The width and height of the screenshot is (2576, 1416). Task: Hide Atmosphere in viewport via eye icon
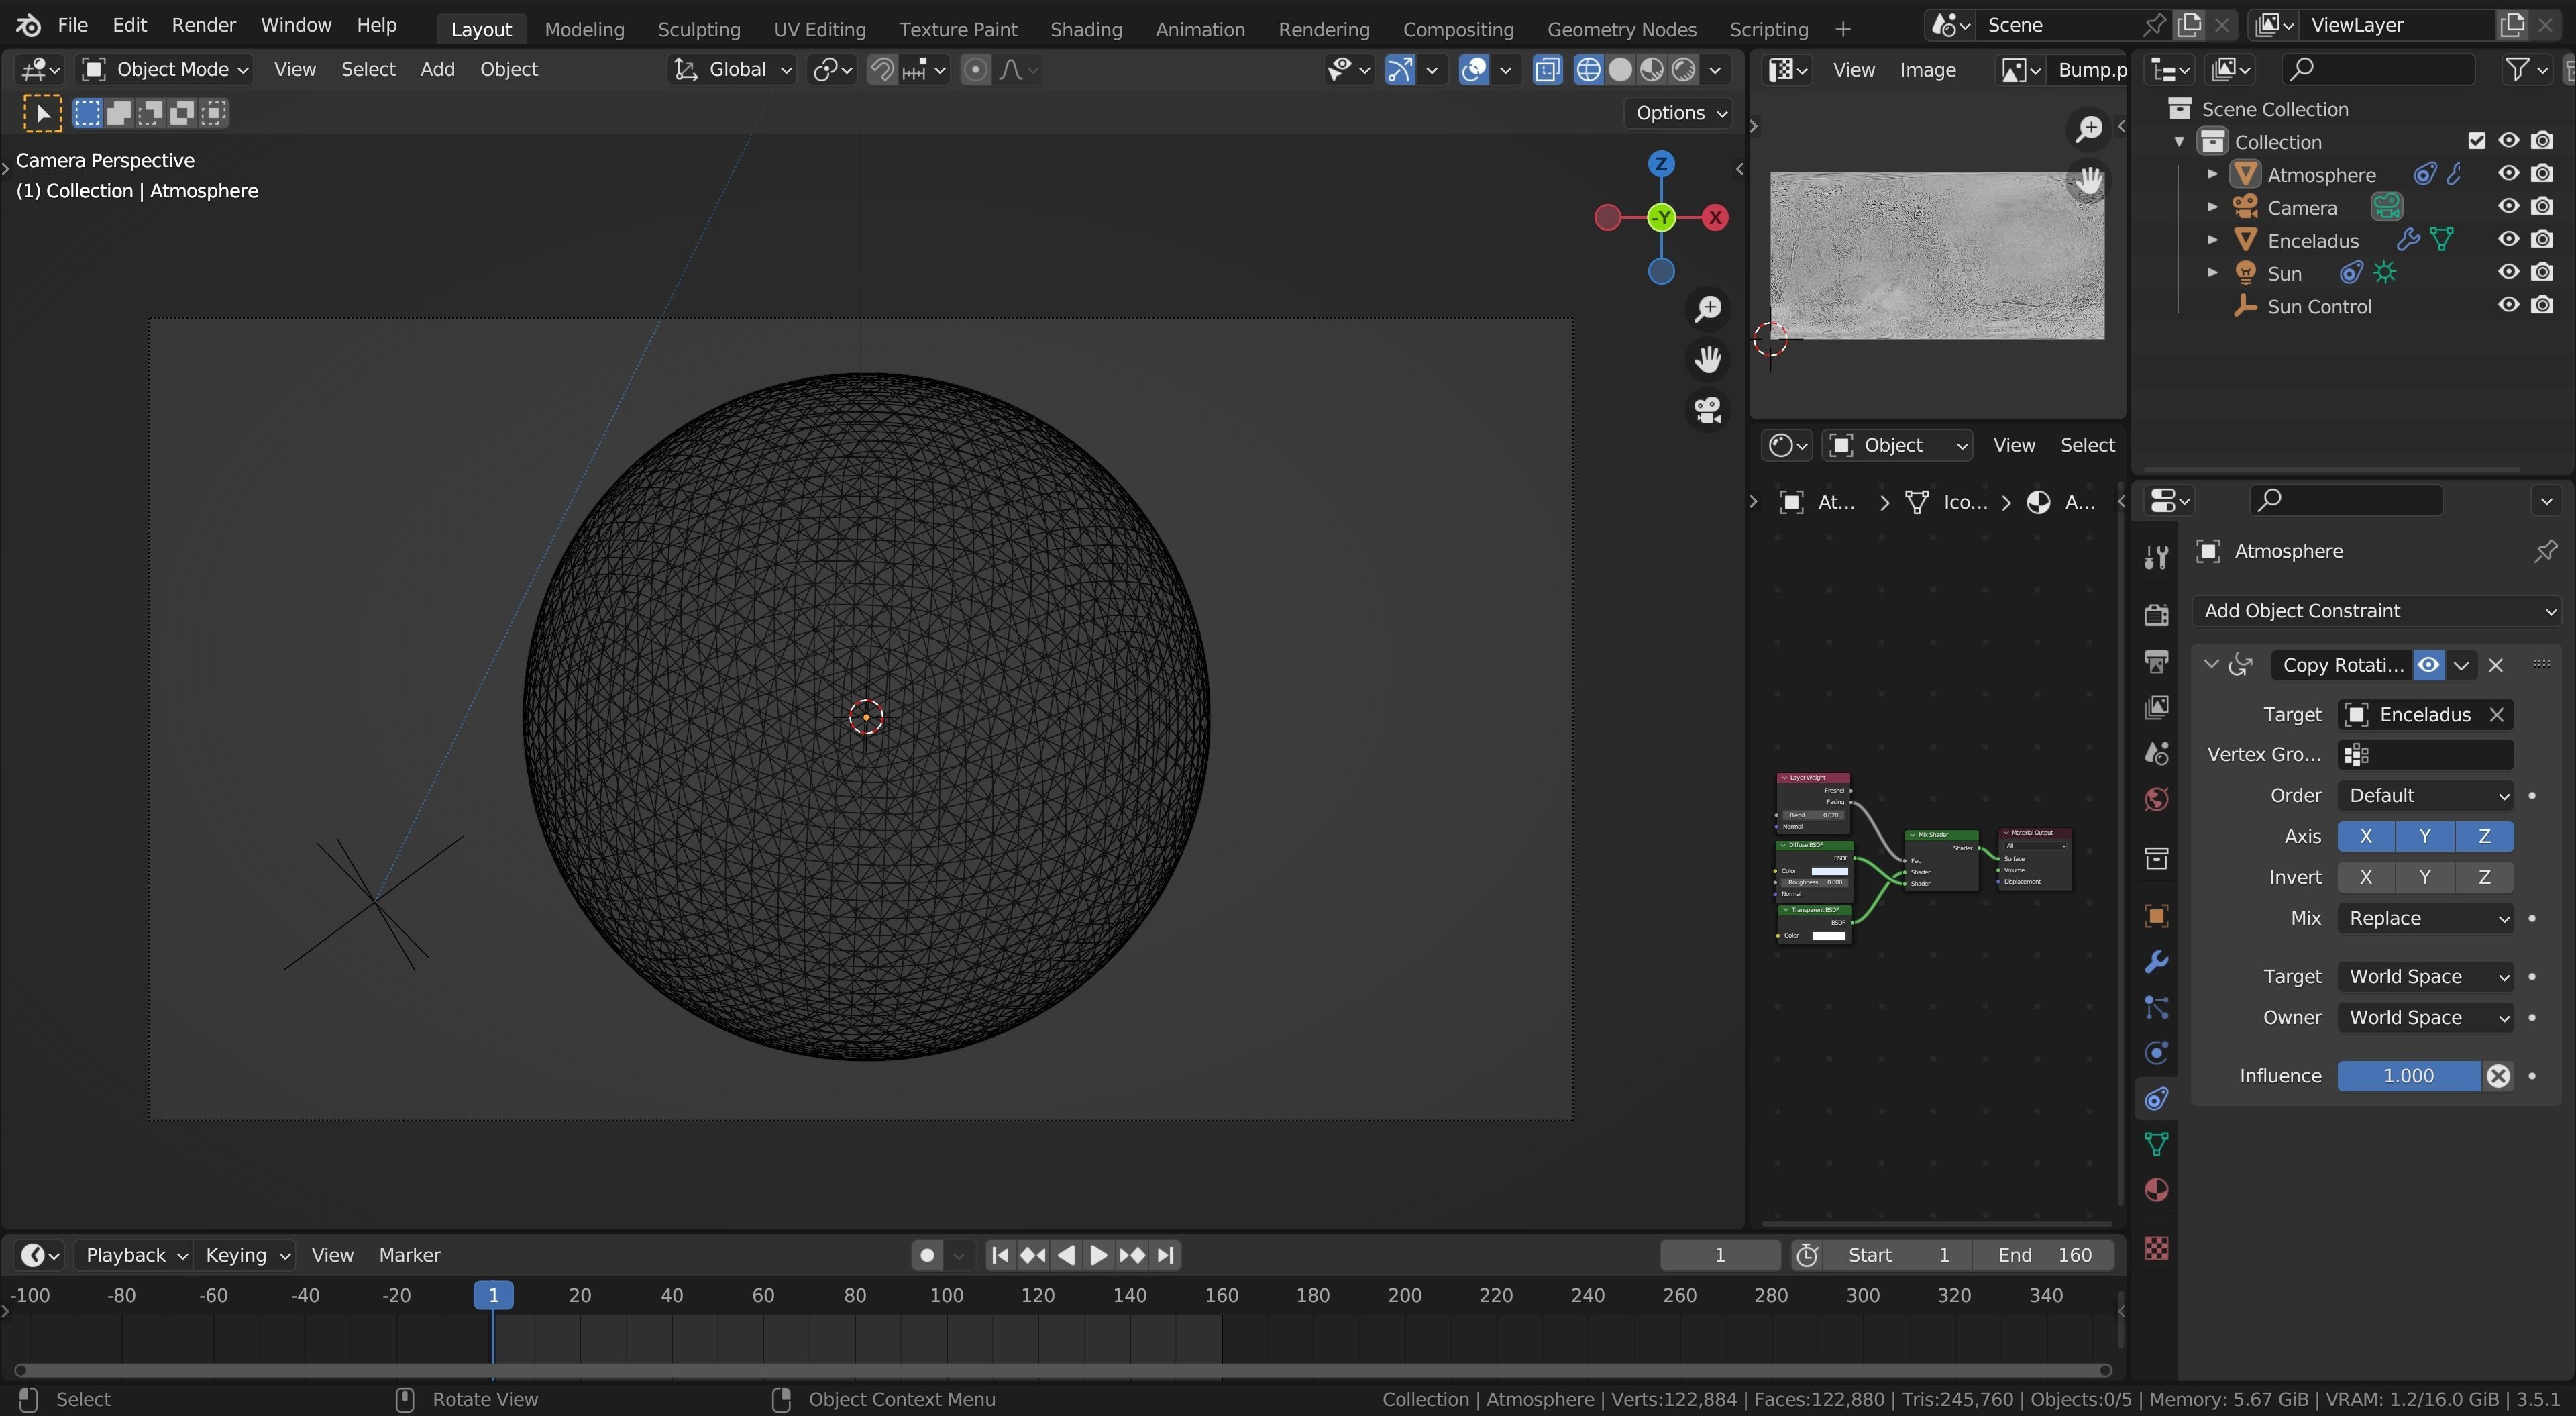tap(2508, 174)
